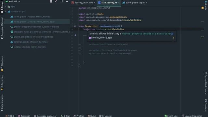208x117 pixels.
Task: Open settings.gradle (Project Settings)
Action: coord(31,42)
